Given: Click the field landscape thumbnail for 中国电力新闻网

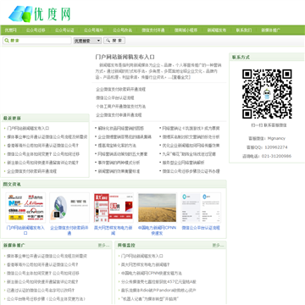Looking at the screenshot, I should point(157,208).
